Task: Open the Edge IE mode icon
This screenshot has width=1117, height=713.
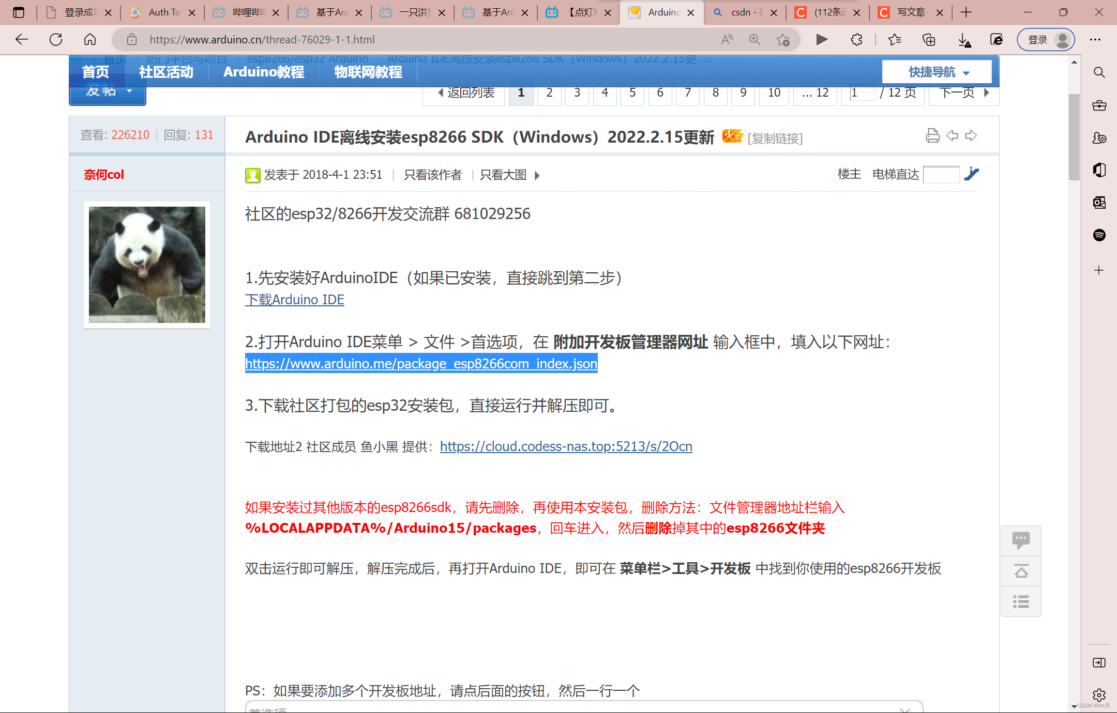Action: click(997, 40)
